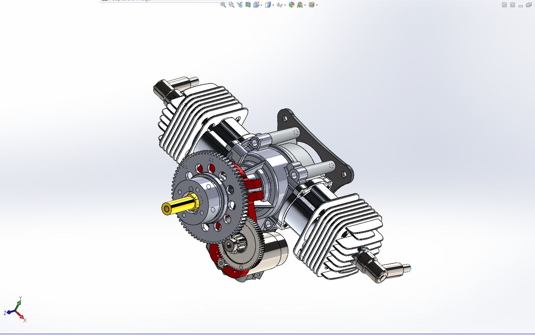The image size is (535, 335).
Task: Click the Hide/Show Items glasses icon
Action: 280,5
